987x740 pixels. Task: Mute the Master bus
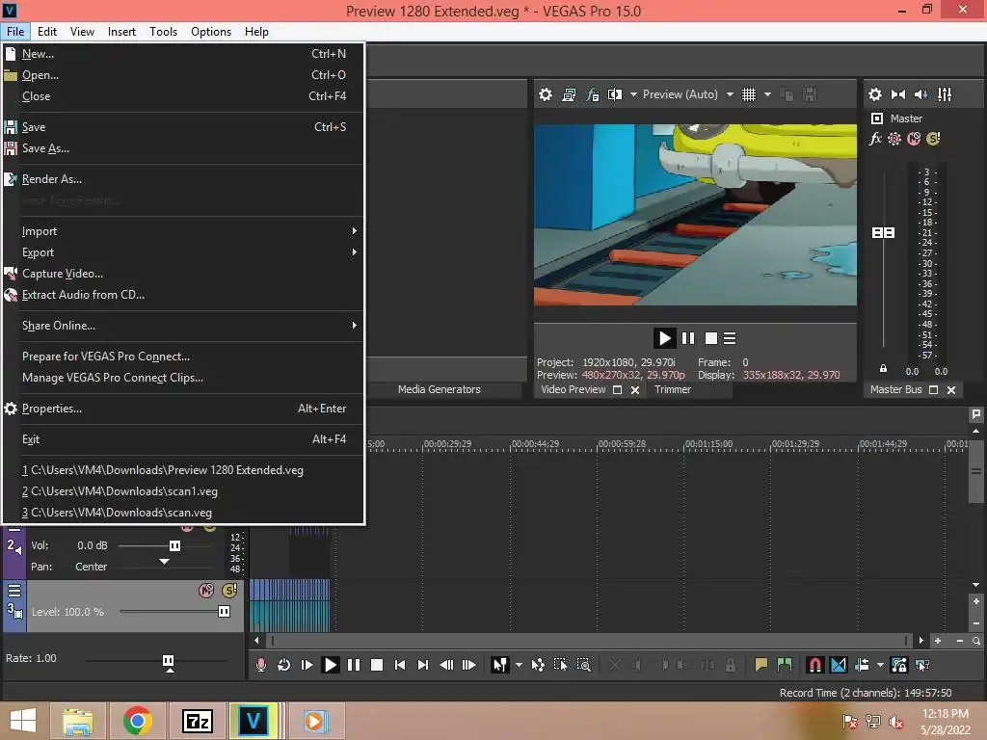914,139
